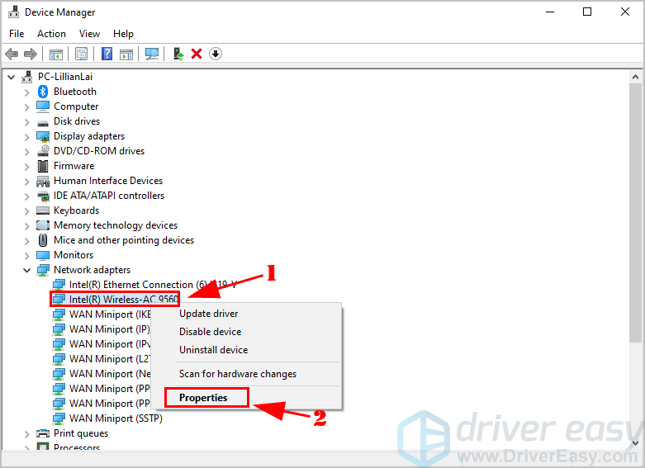Viewport: 645px width, 468px height.
Task: Click Scan for hardware changes monitor icon
Action: click(x=152, y=54)
